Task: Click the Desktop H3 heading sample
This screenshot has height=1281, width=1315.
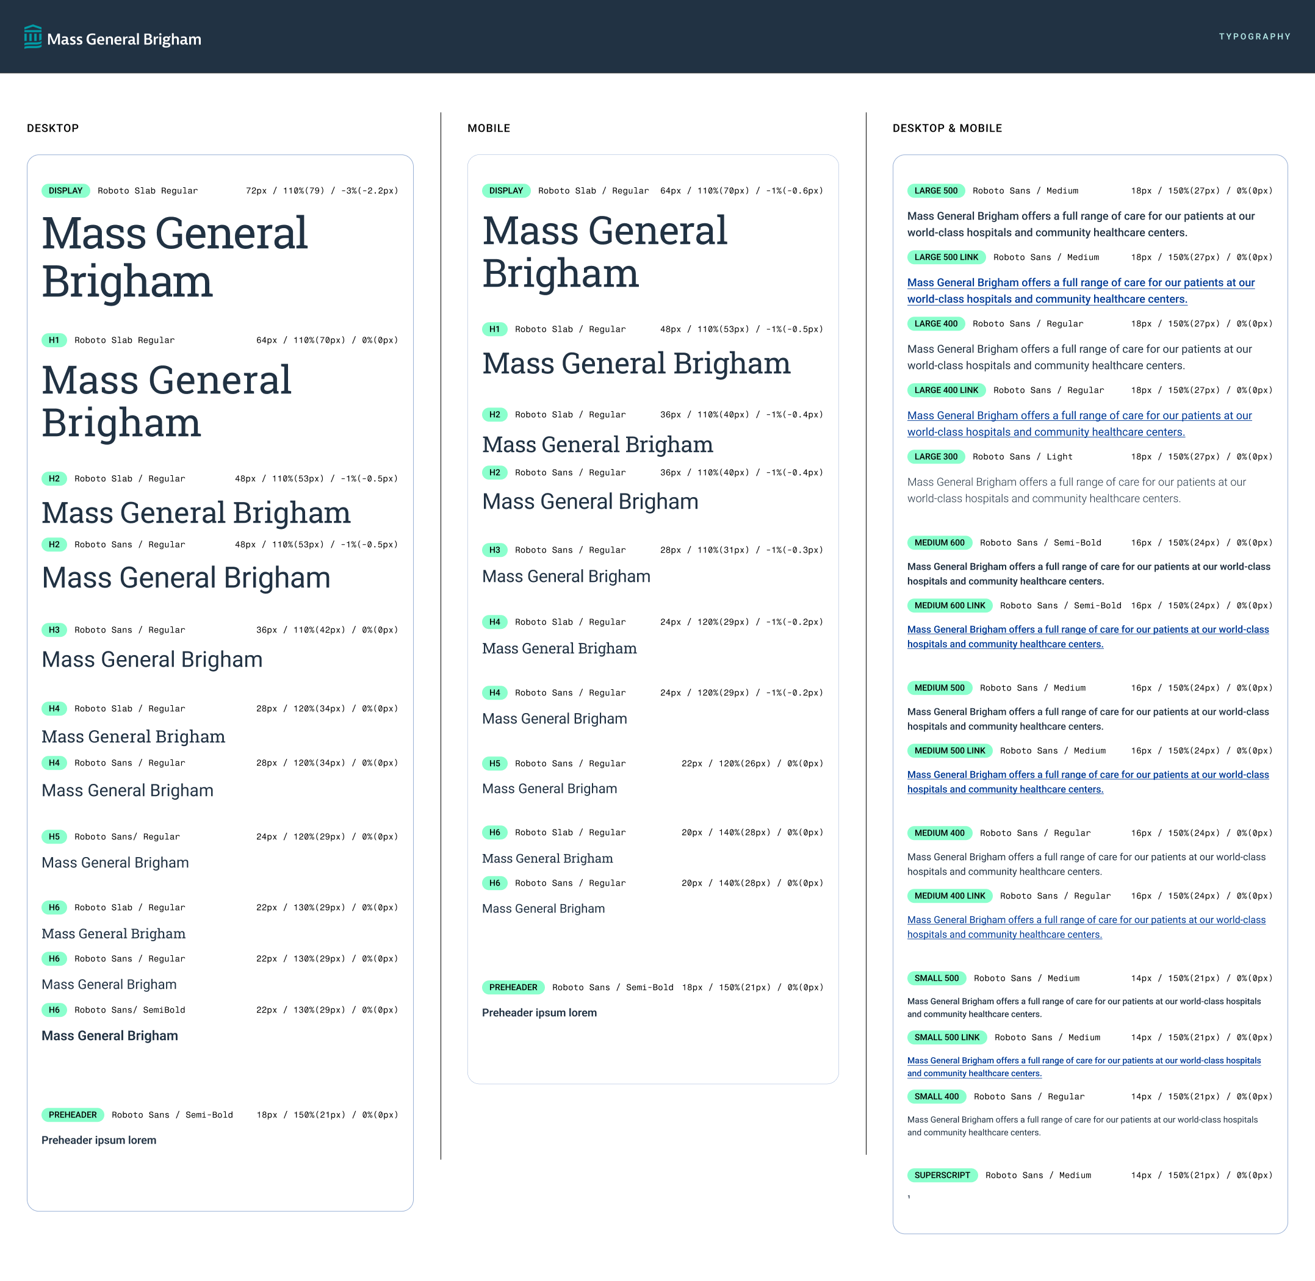Action: point(152,659)
